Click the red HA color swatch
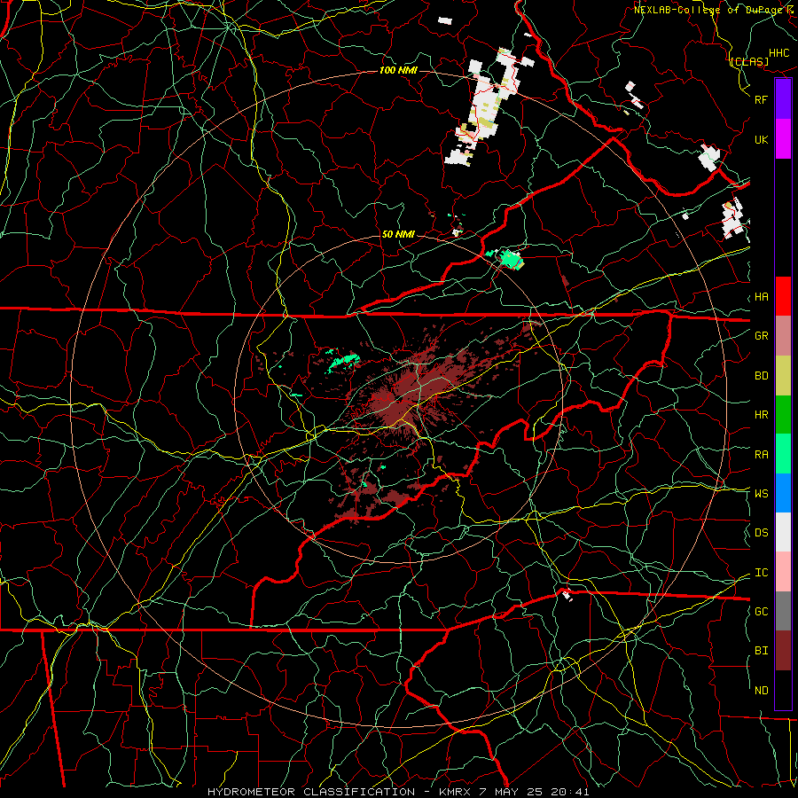 tap(783, 296)
